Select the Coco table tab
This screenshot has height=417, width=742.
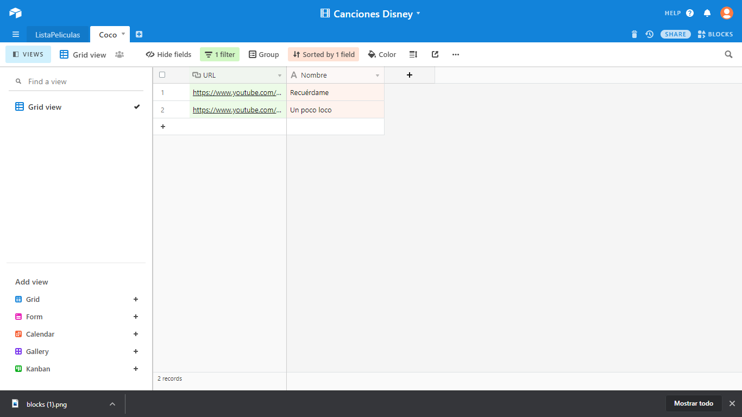(x=108, y=35)
